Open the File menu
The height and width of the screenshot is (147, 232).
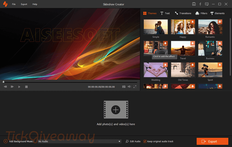click(14, 4)
